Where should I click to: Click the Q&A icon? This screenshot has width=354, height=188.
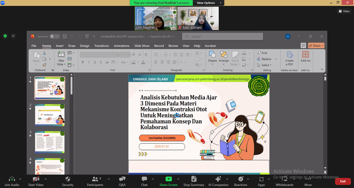pos(122,179)
